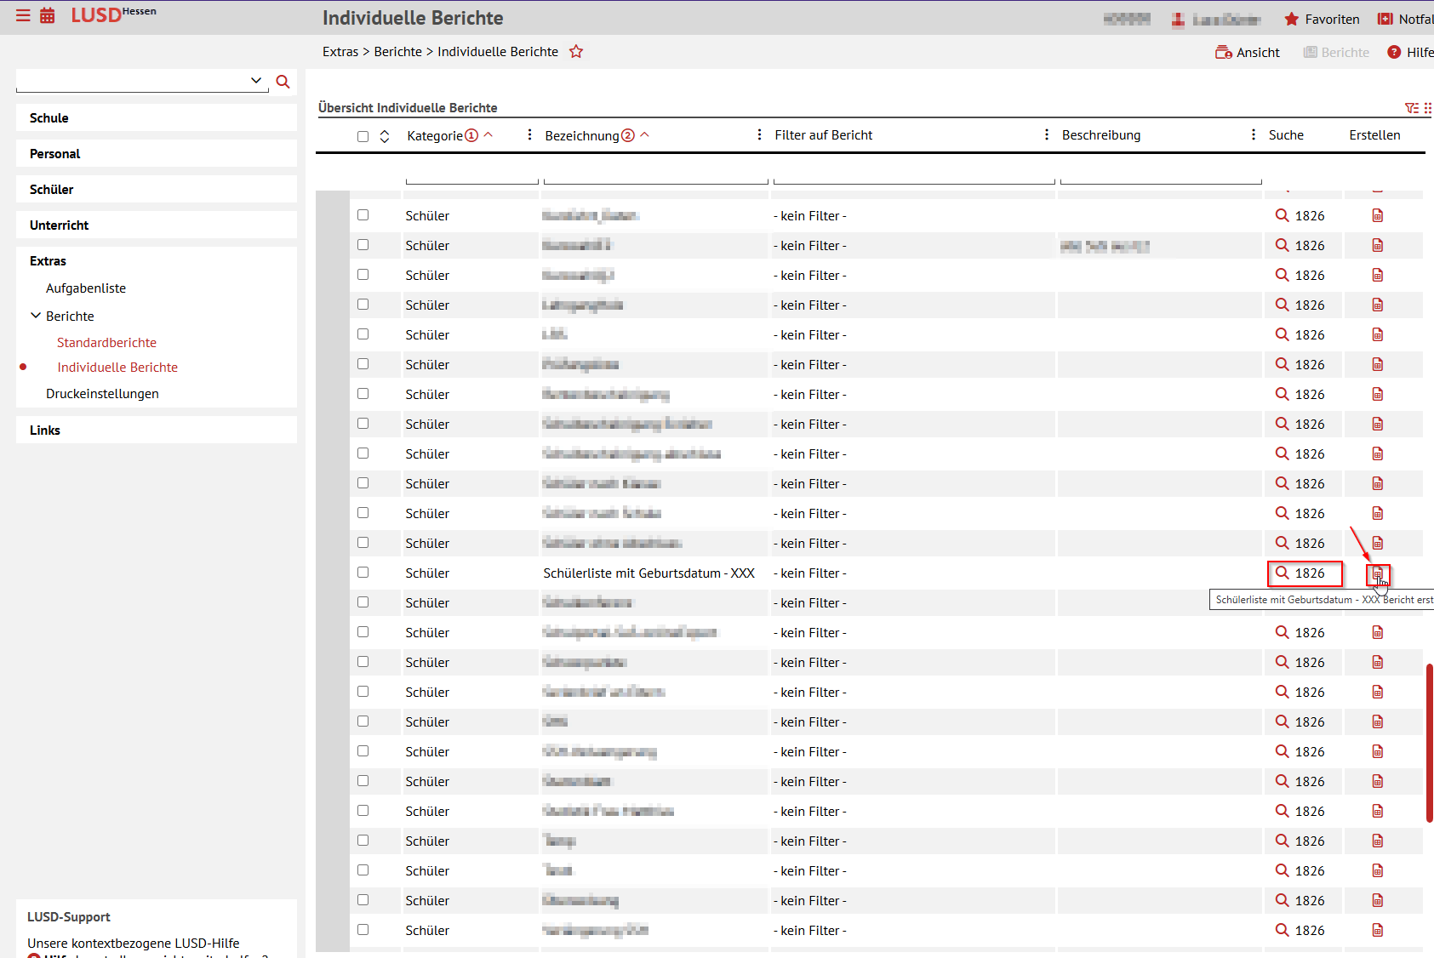Collapse the Berichte tree node

coord(36,316)
